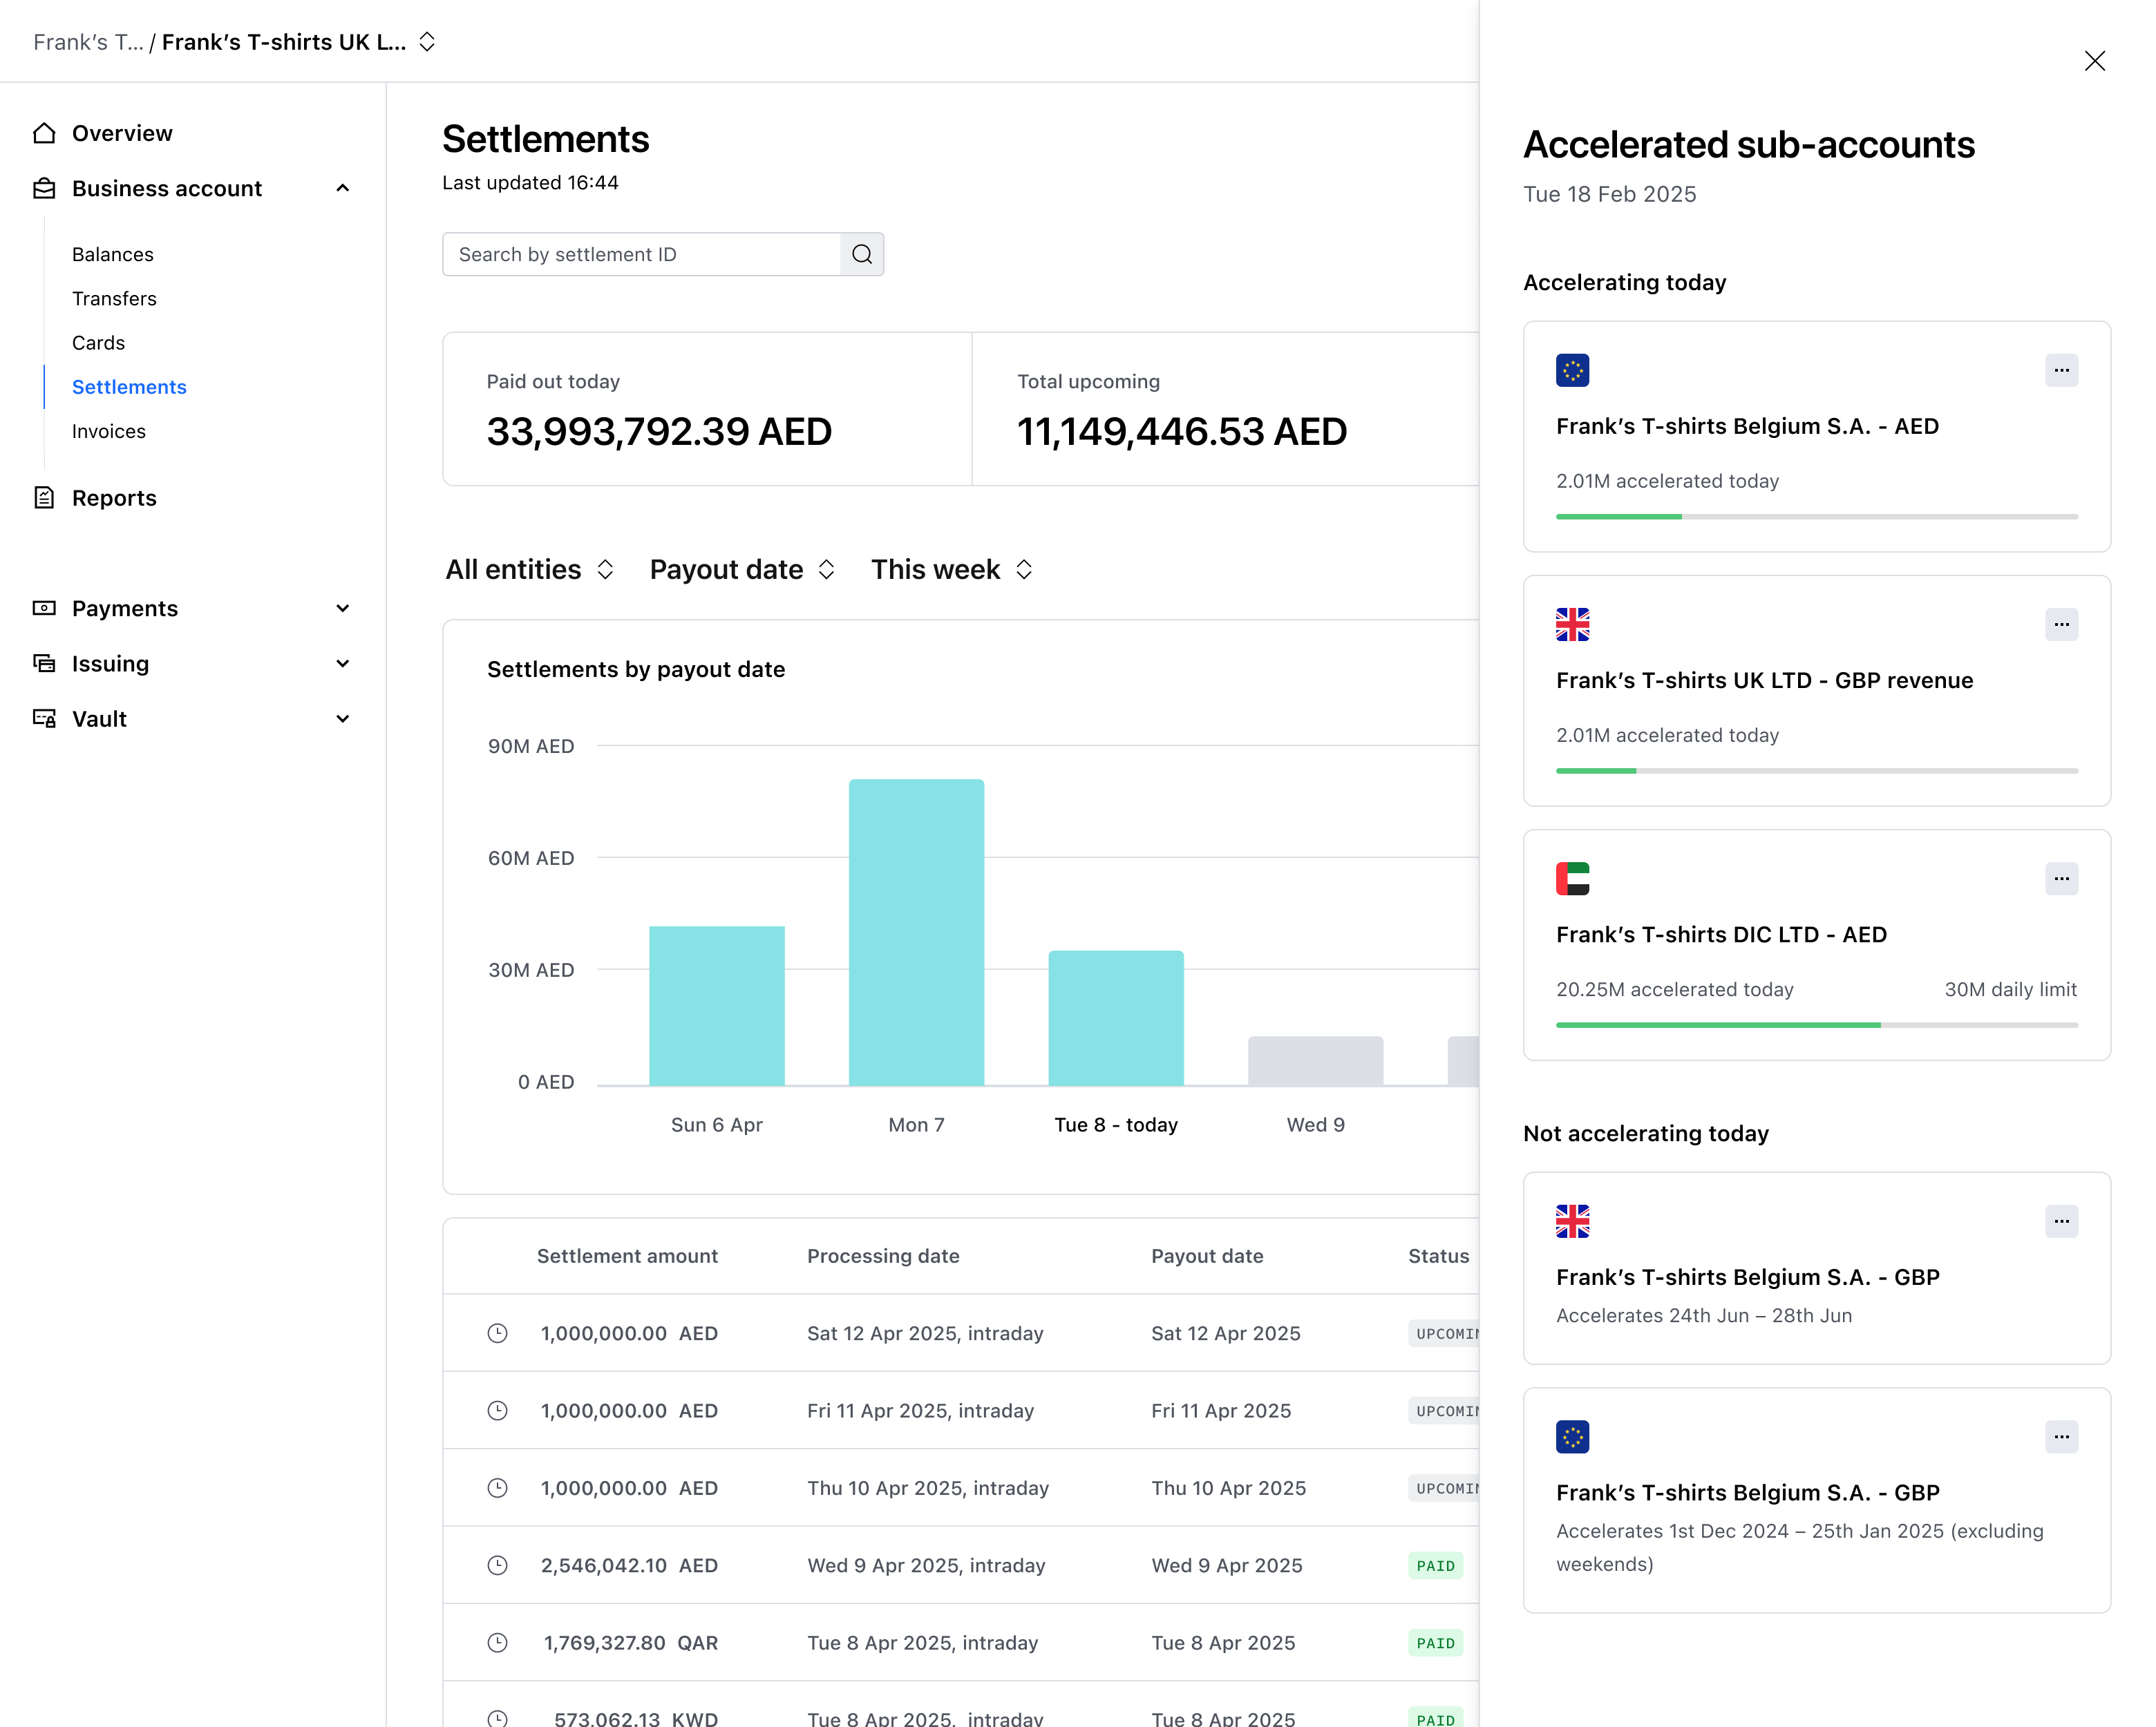The image size is (2156, 1727).
Task: Close the Accelerated sub-accounts panel
Action: tap(2094, 61)
